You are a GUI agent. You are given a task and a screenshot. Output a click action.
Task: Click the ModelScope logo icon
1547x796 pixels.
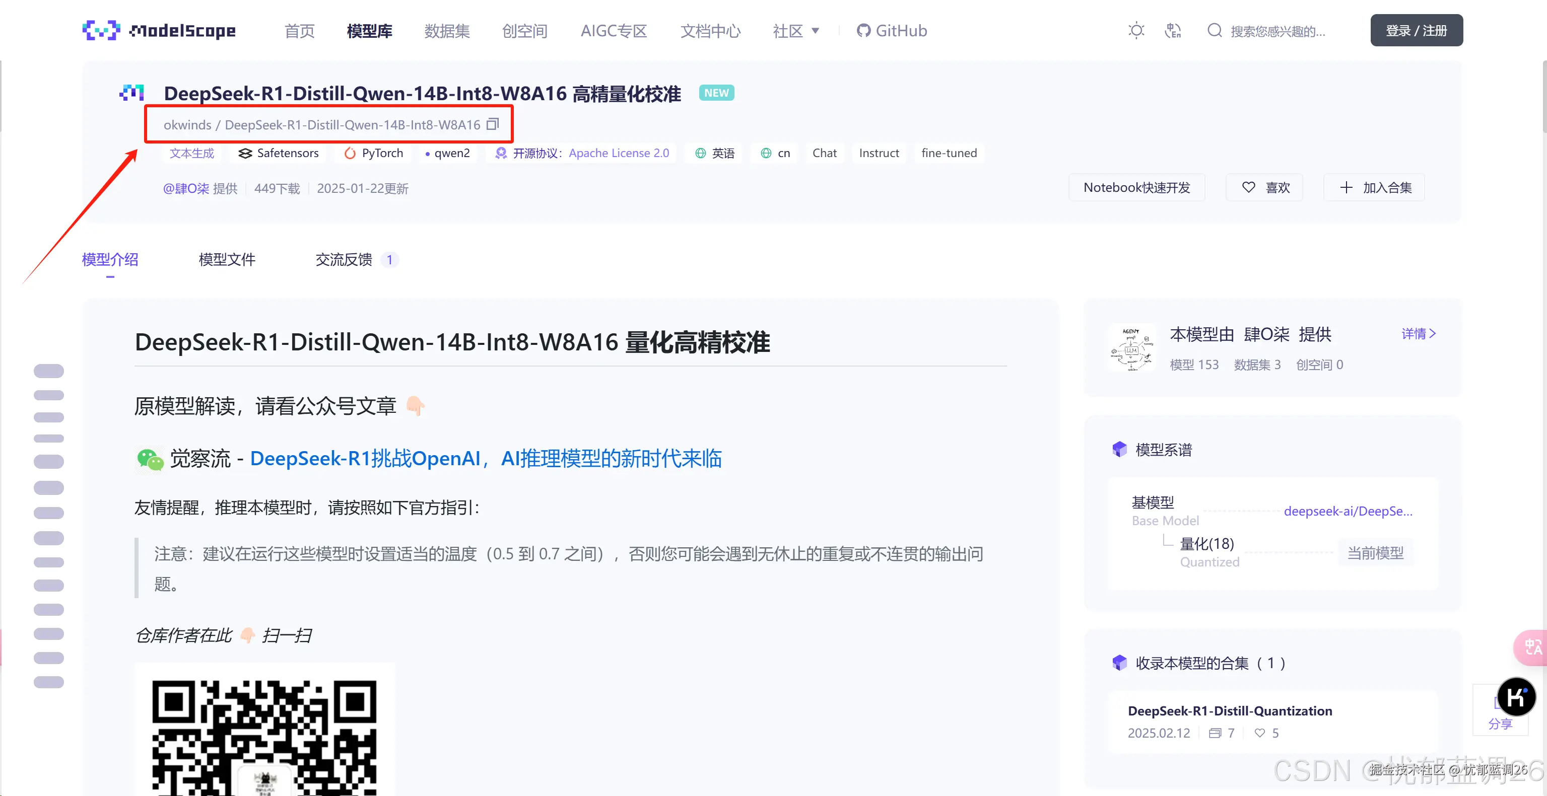[x=101, y=30]
